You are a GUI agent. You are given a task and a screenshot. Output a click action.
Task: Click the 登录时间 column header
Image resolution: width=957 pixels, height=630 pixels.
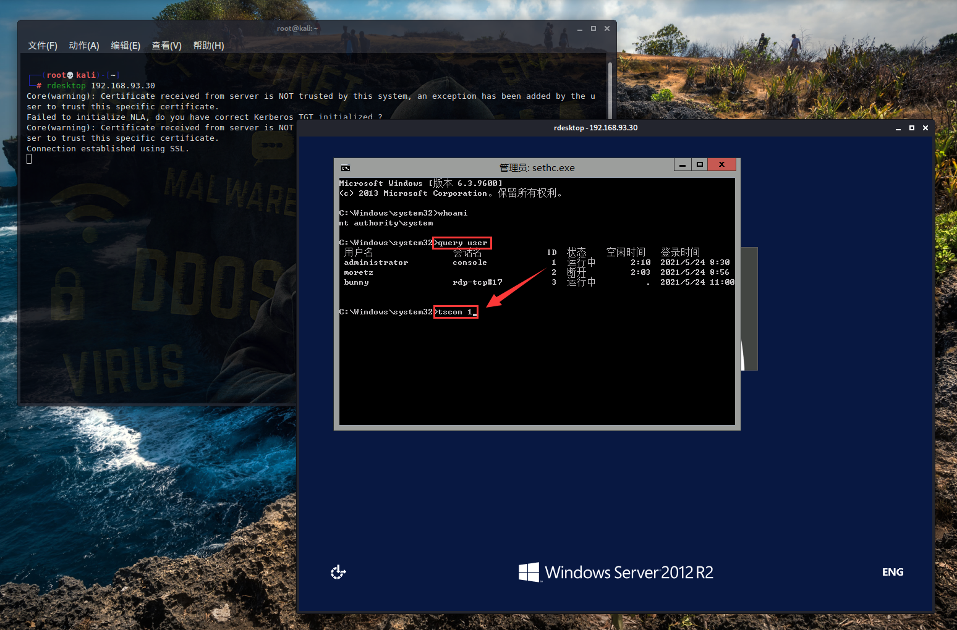coord(680,253)
